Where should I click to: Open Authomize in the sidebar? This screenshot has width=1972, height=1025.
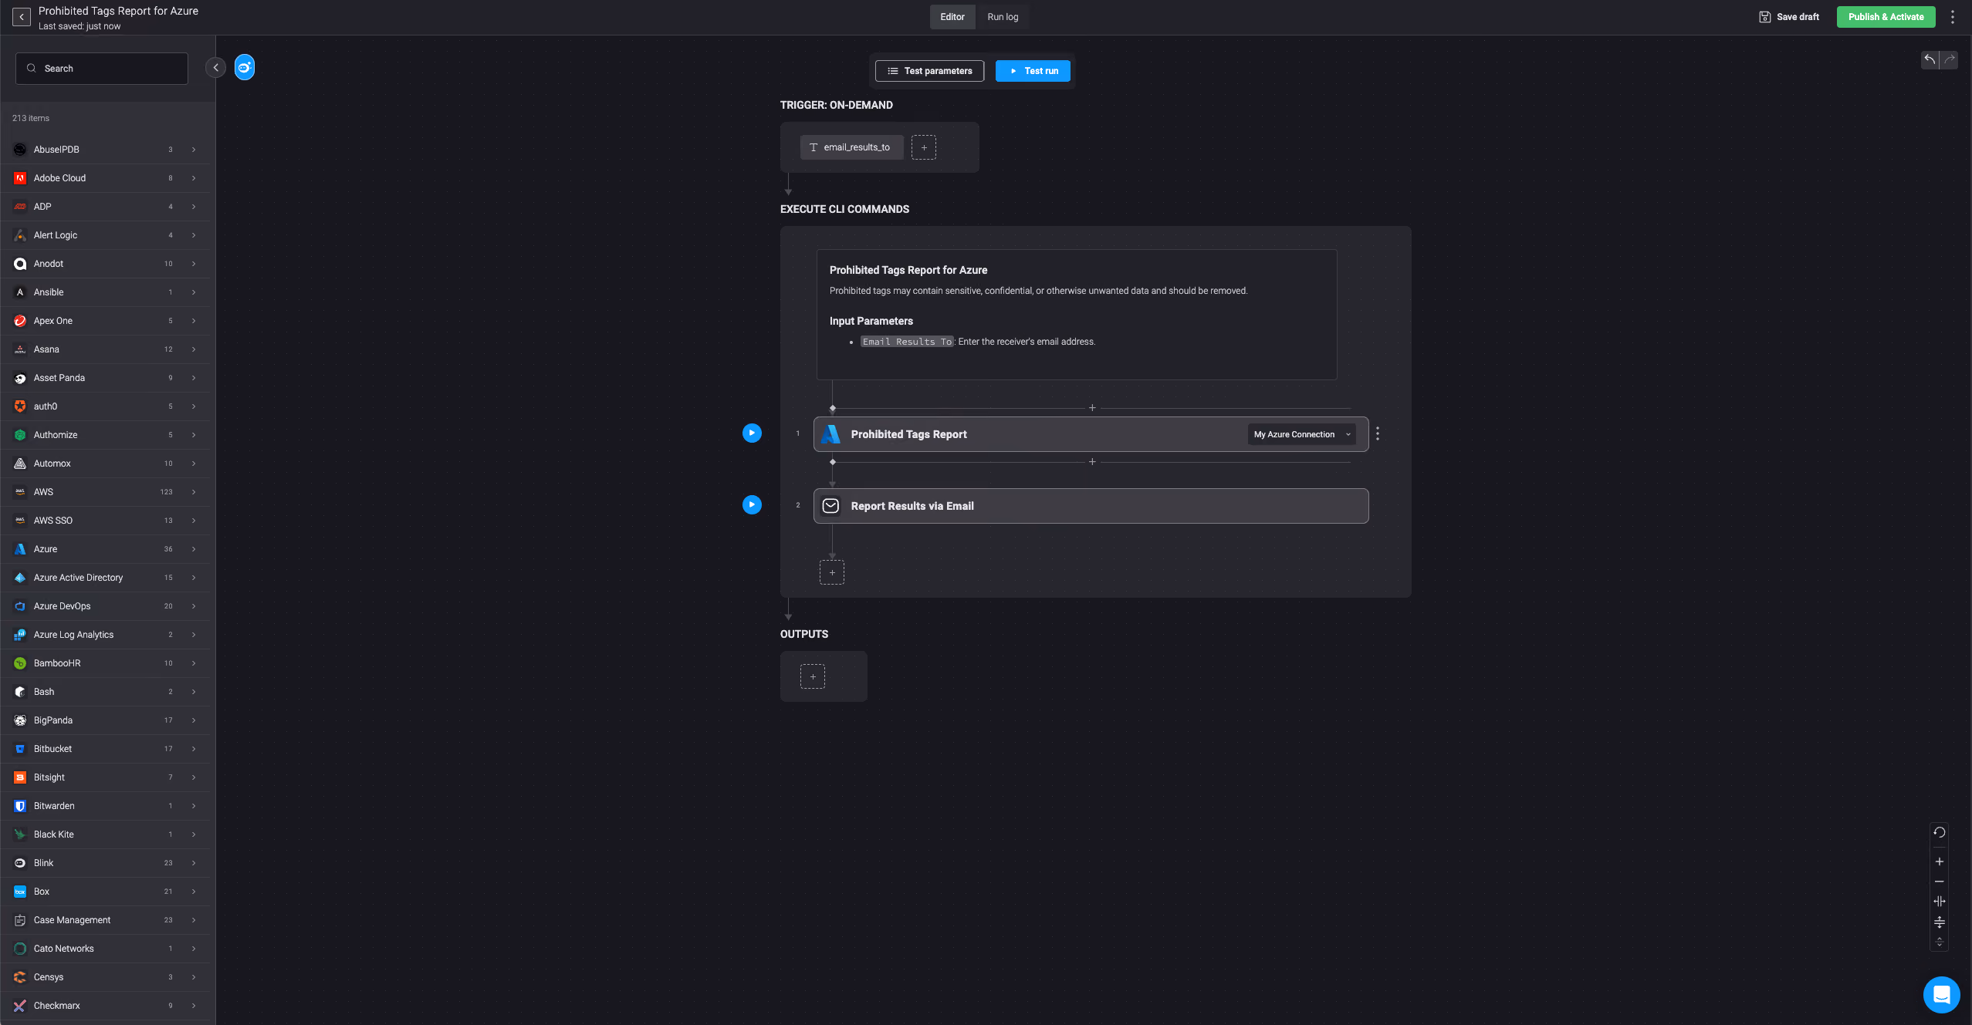(x=105, y=435)
